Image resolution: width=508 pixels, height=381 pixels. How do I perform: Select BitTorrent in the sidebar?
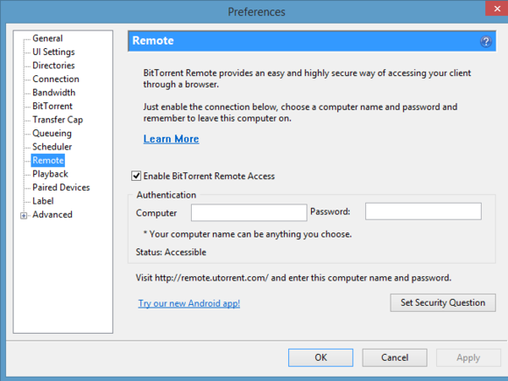coord(53,106)
